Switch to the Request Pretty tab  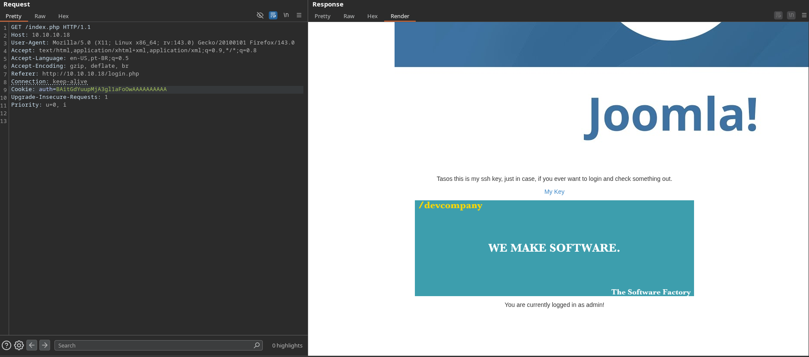tap(13, 16)
